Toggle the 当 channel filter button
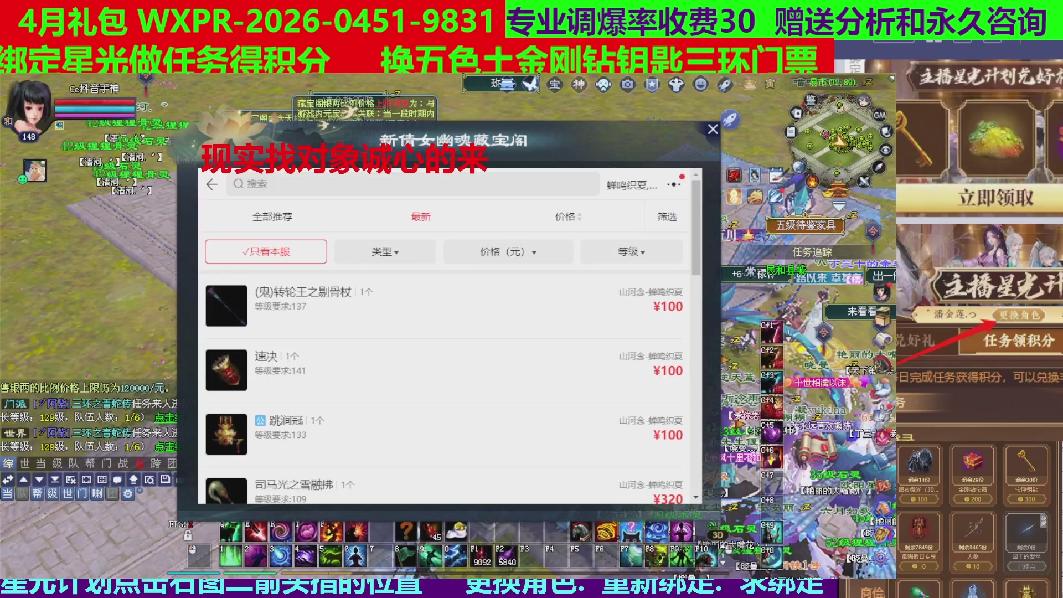1063x598 pixels. 7,493
